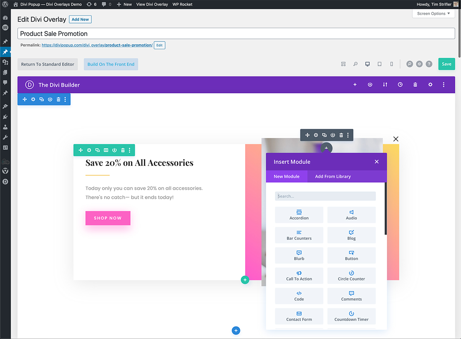Click the wireframe view icon
The width and height of the screenshot is (461, 339).
tap(343, 64)
